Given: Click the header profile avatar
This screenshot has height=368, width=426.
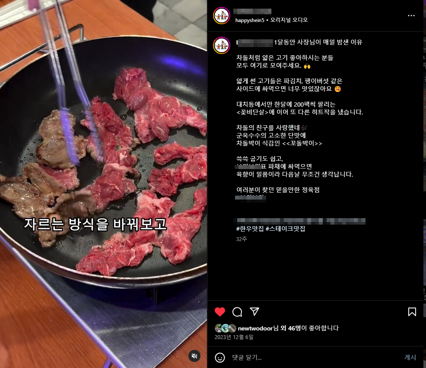Looking at the screenshot, I should click(221, 16).
